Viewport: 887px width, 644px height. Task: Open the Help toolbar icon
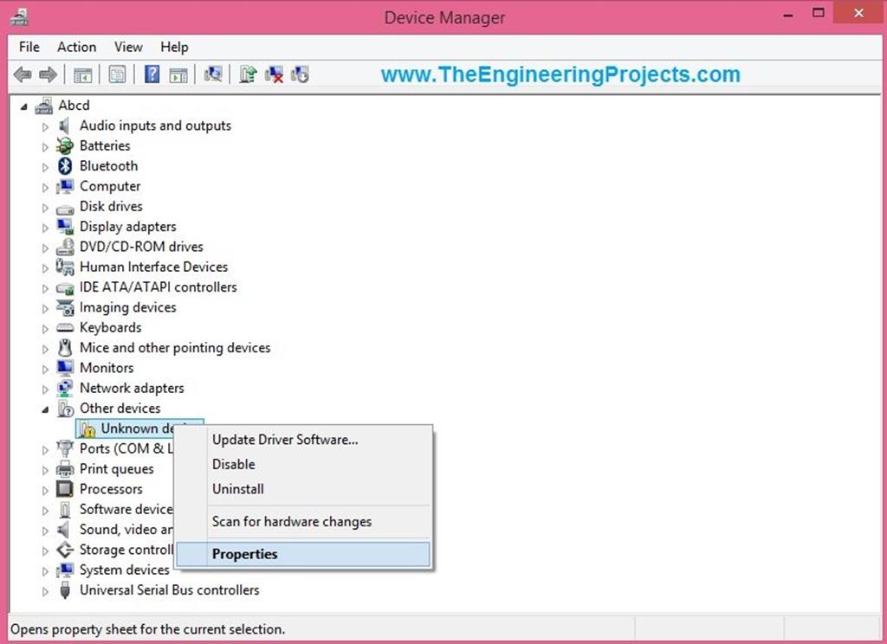[x=152, y=74]
